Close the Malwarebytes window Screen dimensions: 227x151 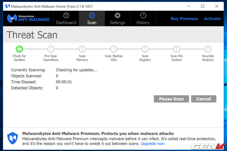point(217,6)
